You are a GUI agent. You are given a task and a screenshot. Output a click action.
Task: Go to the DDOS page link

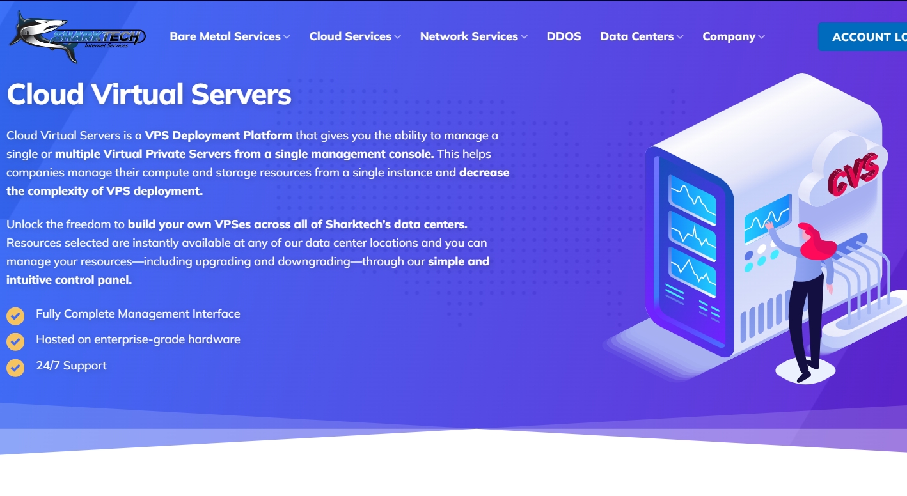point(564,36)
